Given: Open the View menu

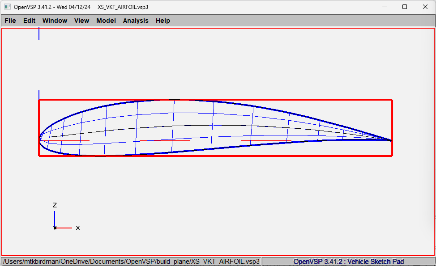Looking at the screenshot, I should coord(81,21).
